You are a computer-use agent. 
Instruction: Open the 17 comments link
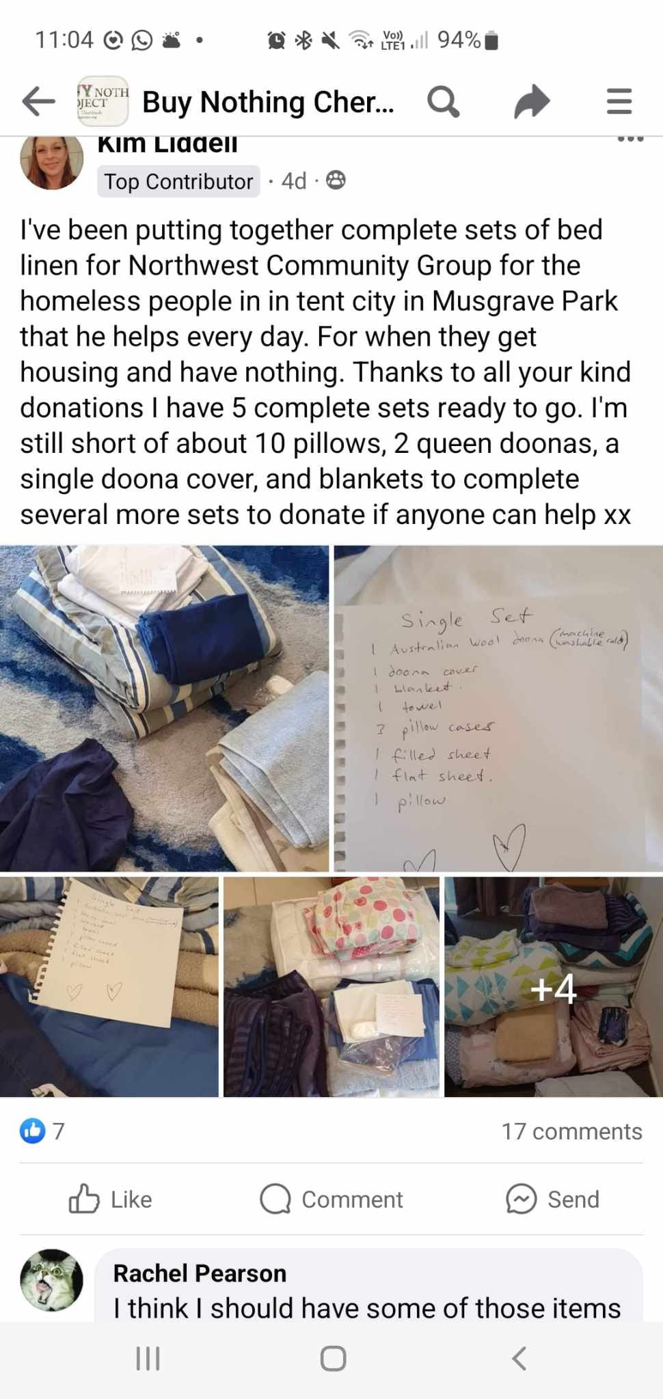click(x=571, y=1131)
